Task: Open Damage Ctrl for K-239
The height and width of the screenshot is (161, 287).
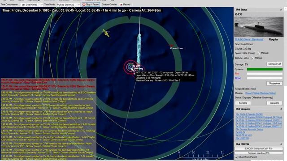Action: [274, 64]
